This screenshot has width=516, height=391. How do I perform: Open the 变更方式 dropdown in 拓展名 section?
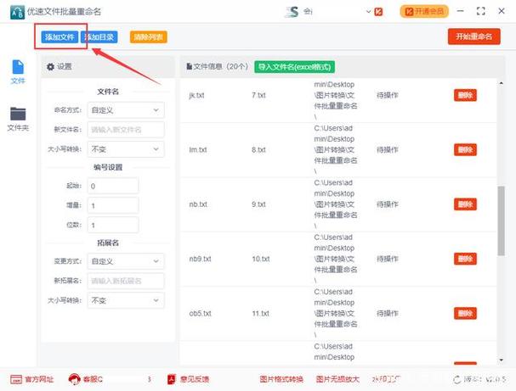(x=126, y=261)
